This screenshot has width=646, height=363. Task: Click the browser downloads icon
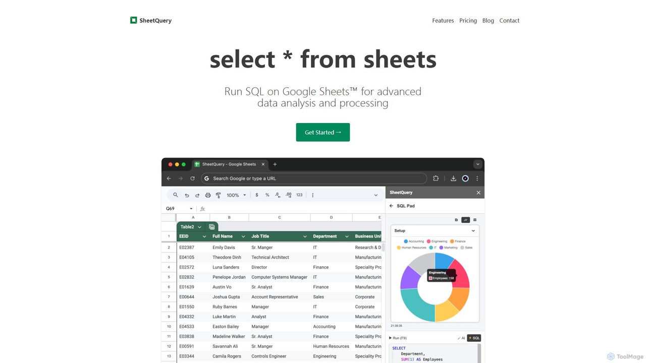453,178
